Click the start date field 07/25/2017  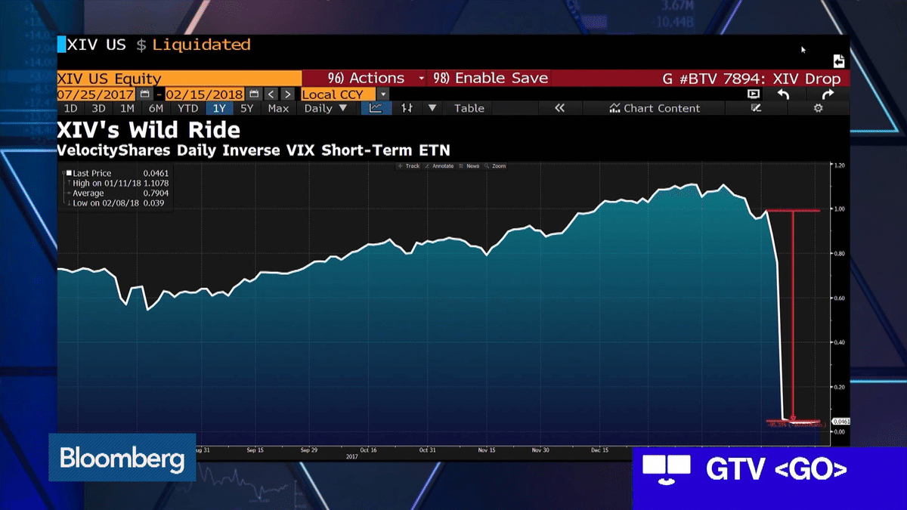coord(96,94)
